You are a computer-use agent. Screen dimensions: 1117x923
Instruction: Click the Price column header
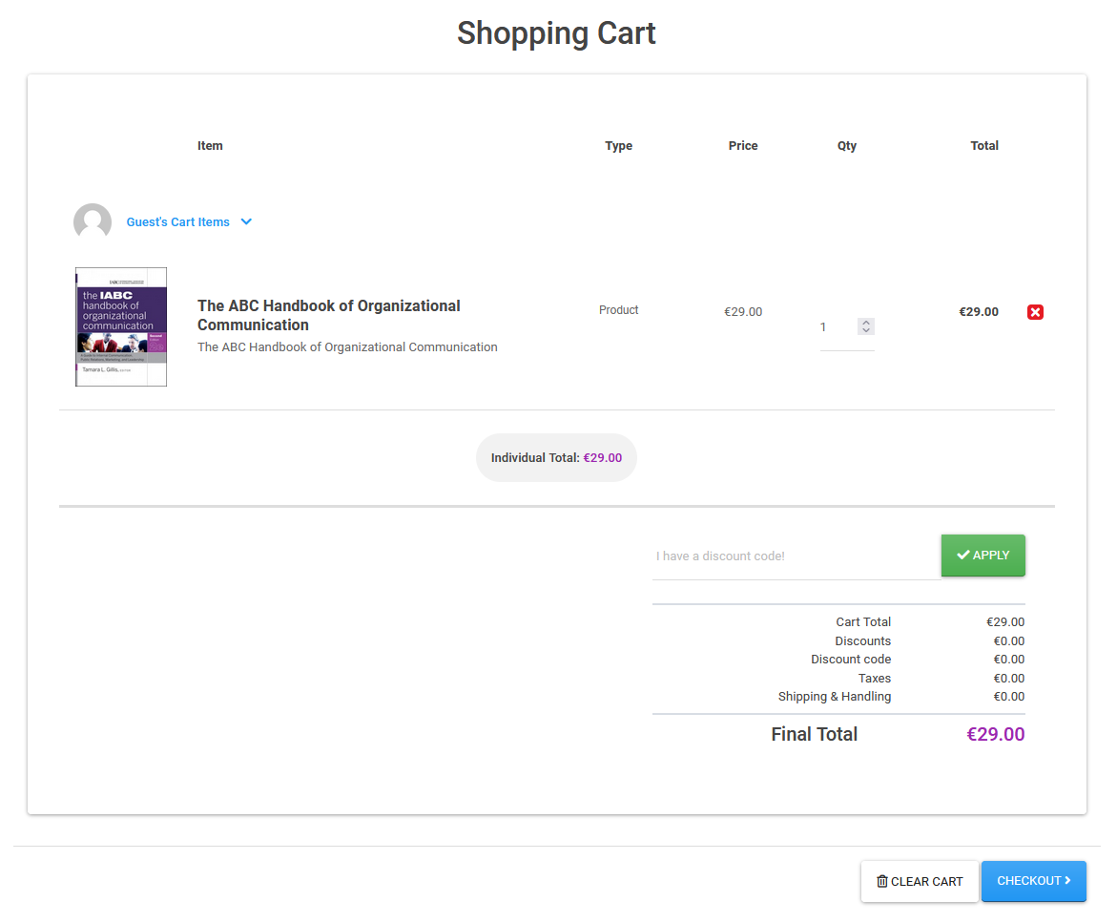click(x=742, y=146)
